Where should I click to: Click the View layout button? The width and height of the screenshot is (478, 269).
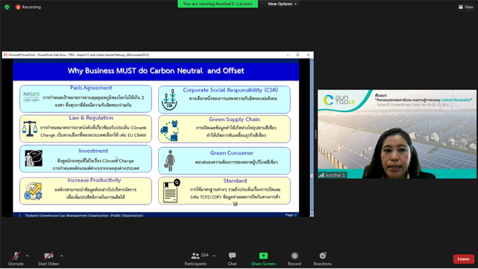pos(466,7)
